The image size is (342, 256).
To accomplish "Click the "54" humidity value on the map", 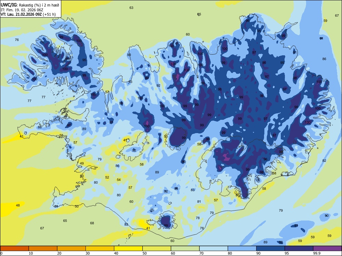I will point(119,180).
